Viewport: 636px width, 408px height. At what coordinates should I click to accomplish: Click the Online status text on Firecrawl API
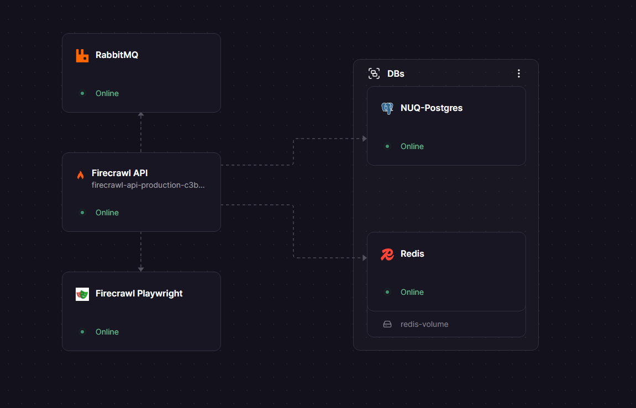pyautogui.click(x=107, y=213)
